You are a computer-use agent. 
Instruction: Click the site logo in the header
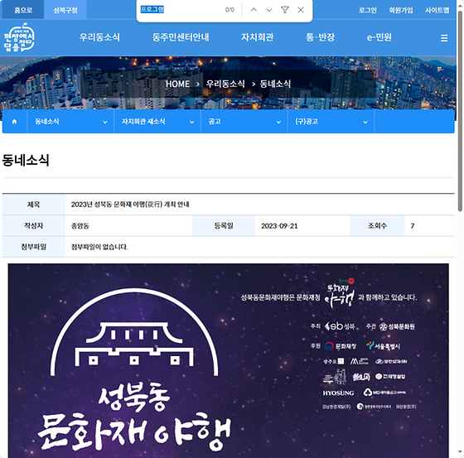click(19, 37)
